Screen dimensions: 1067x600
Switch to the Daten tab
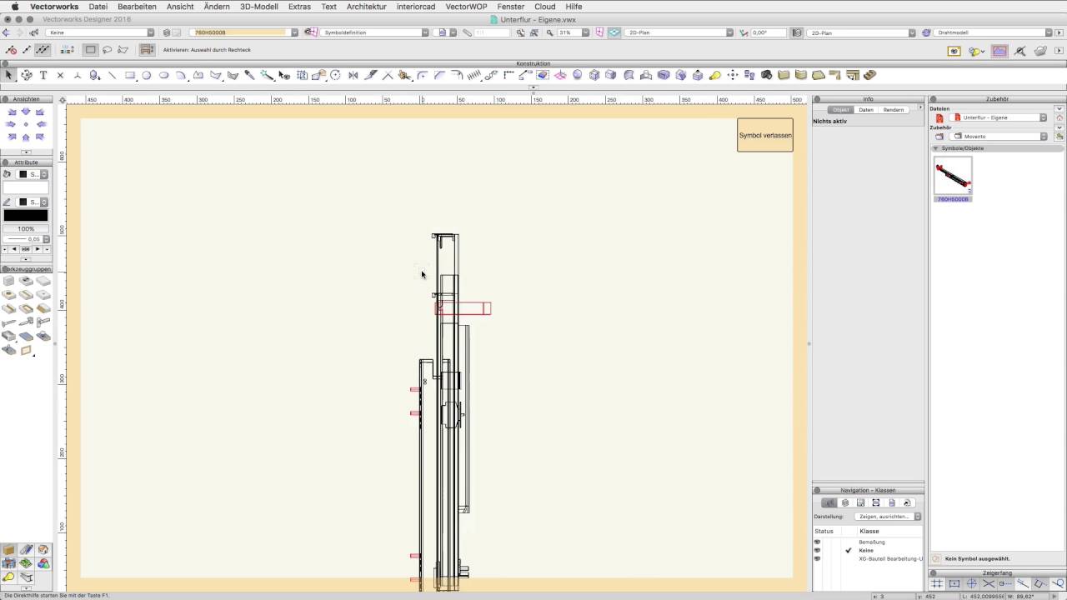click(866, 110)
